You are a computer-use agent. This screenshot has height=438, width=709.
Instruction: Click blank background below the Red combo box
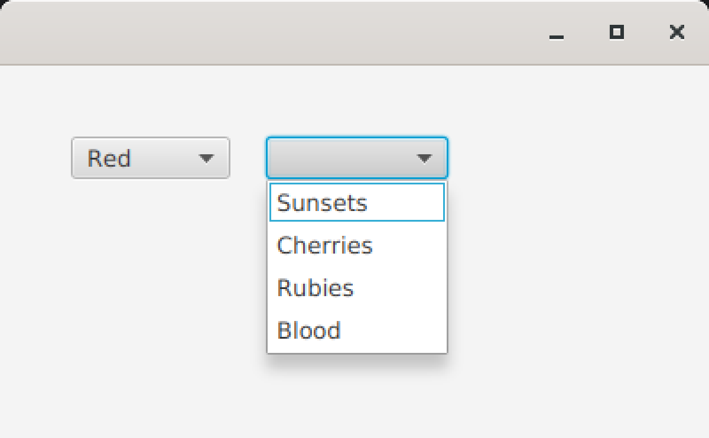tap(150, 266)
